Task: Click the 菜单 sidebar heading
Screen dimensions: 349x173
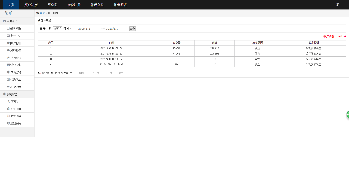Action: click(x=9, y=13)
